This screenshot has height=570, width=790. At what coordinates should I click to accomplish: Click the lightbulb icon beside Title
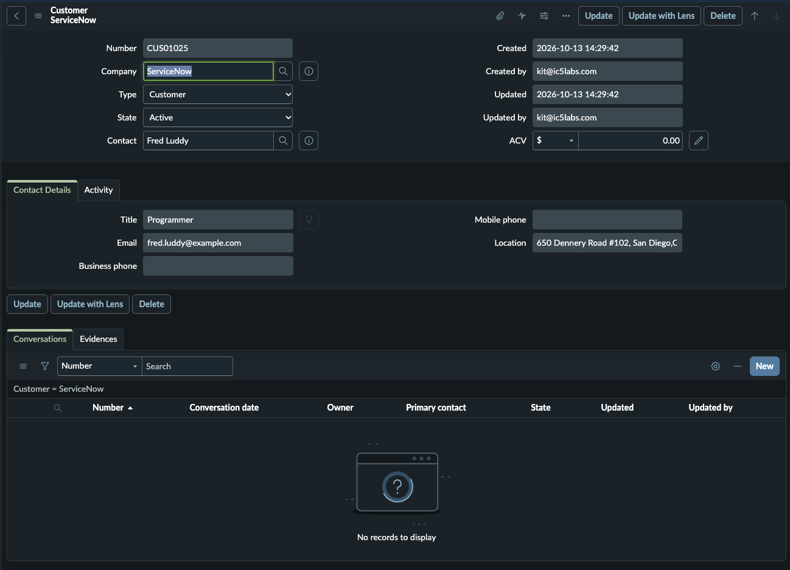309,220
